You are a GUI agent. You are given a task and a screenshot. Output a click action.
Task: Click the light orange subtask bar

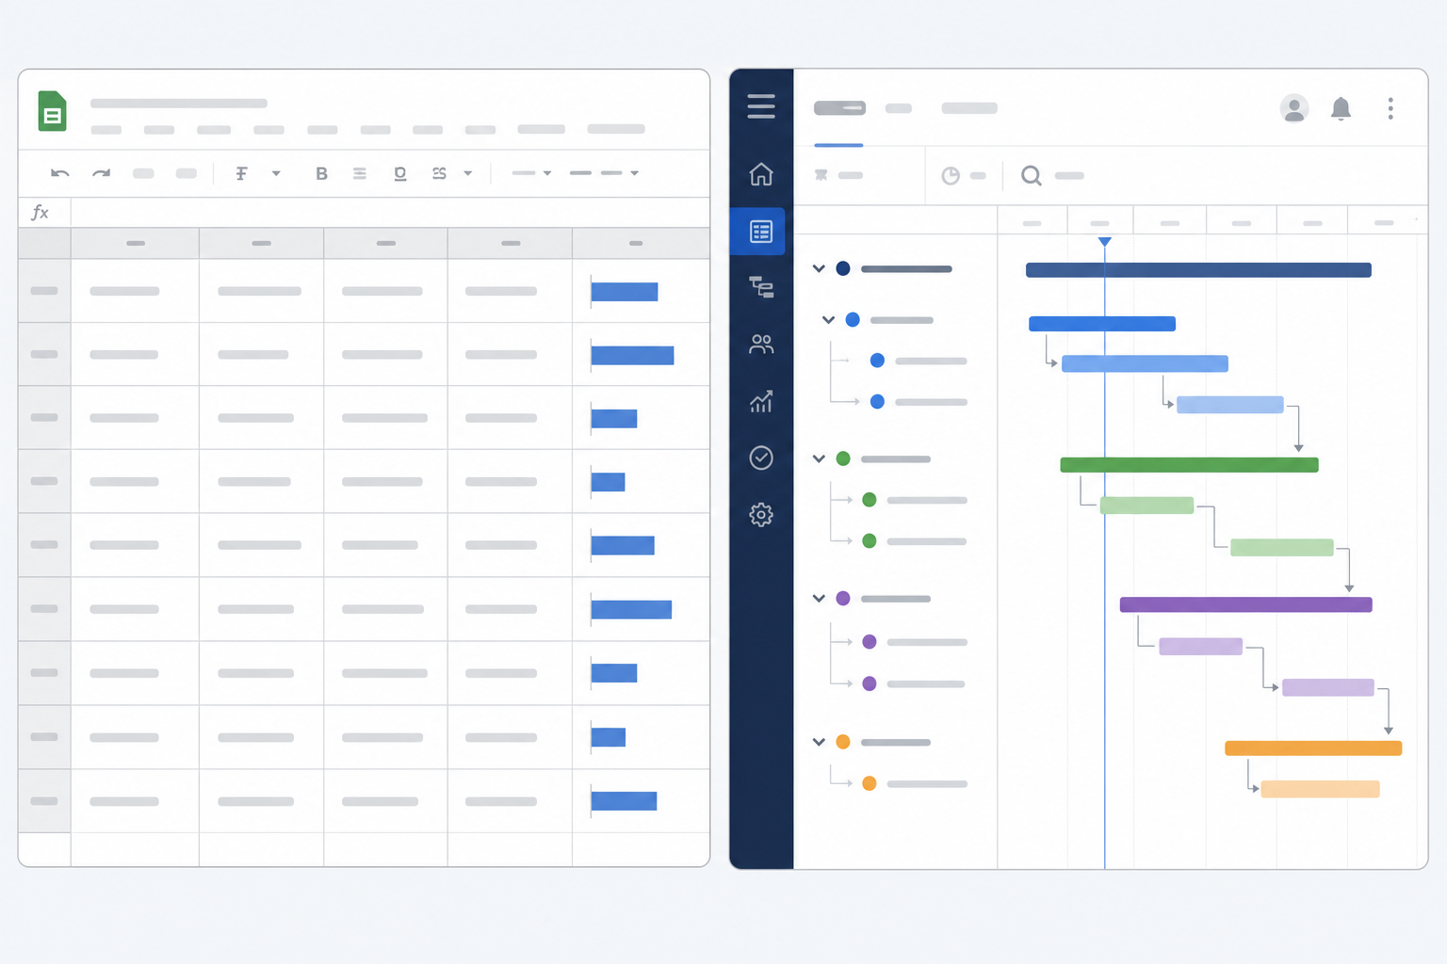click(1320, 789)
